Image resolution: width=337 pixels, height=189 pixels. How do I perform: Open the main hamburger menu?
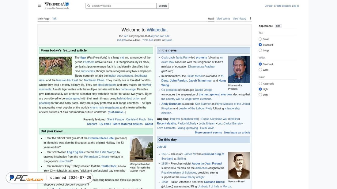pos(39,6)
